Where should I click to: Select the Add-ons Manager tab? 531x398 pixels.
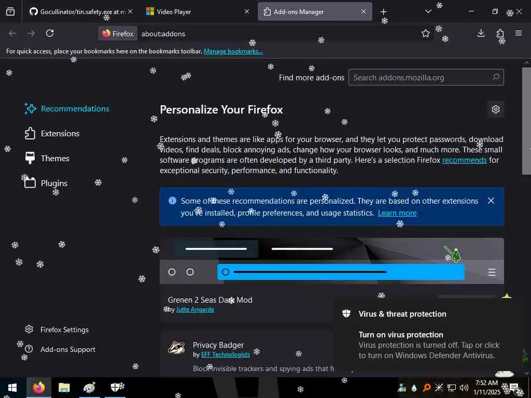tap(315, 11)
